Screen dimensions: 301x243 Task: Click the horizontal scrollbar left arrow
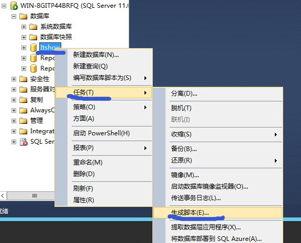coord(3,196)
